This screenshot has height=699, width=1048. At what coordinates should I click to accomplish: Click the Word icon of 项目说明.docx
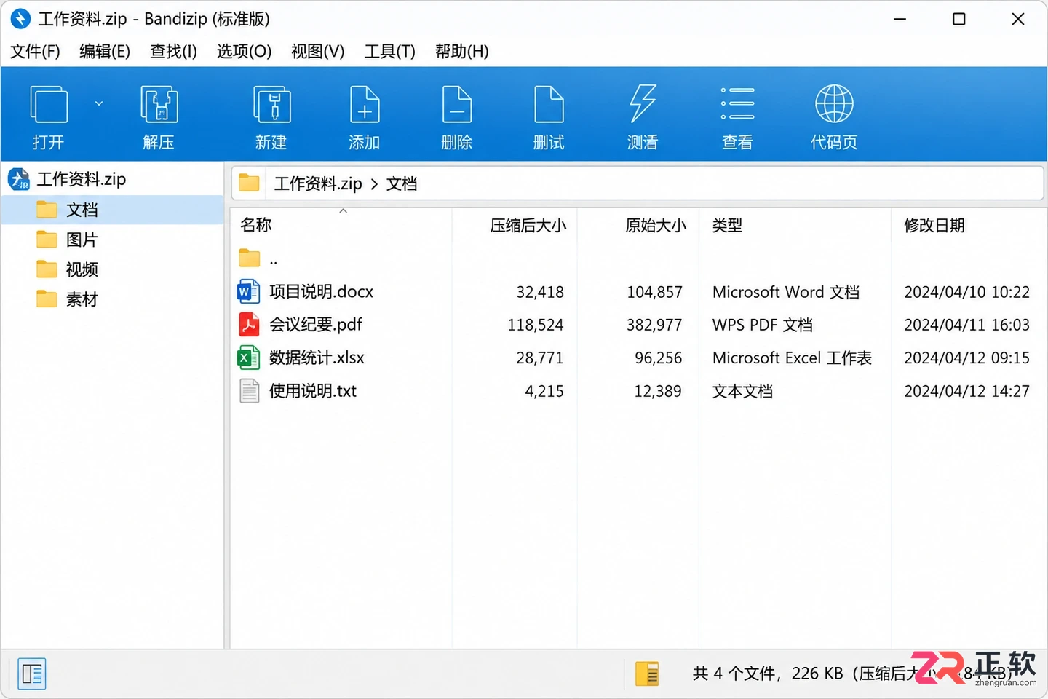249,291
